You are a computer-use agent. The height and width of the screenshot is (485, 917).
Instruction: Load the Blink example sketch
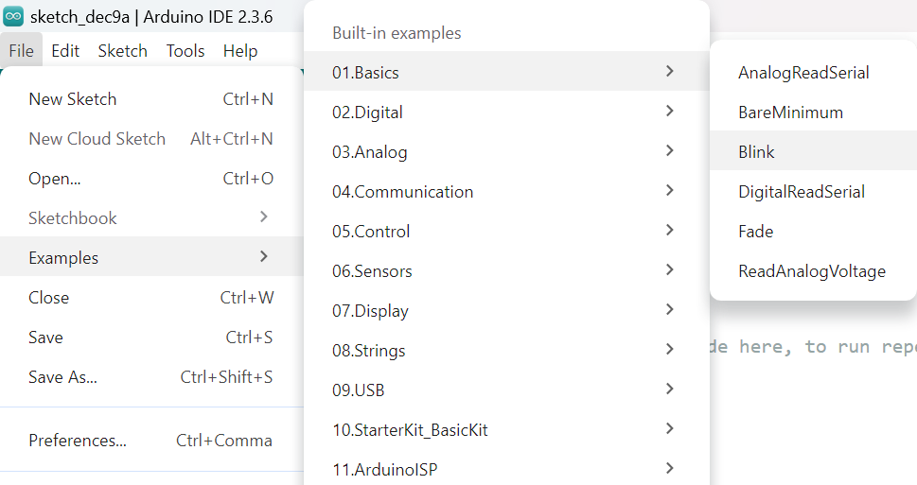tap(757, 152)
